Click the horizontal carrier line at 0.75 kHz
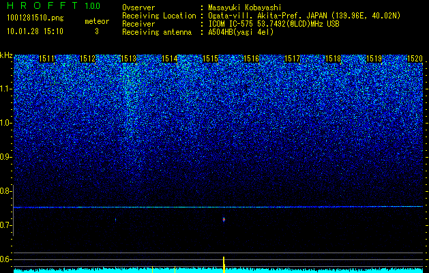The width and height of the screenshot is (429, 273). click(x=218, y=207)
